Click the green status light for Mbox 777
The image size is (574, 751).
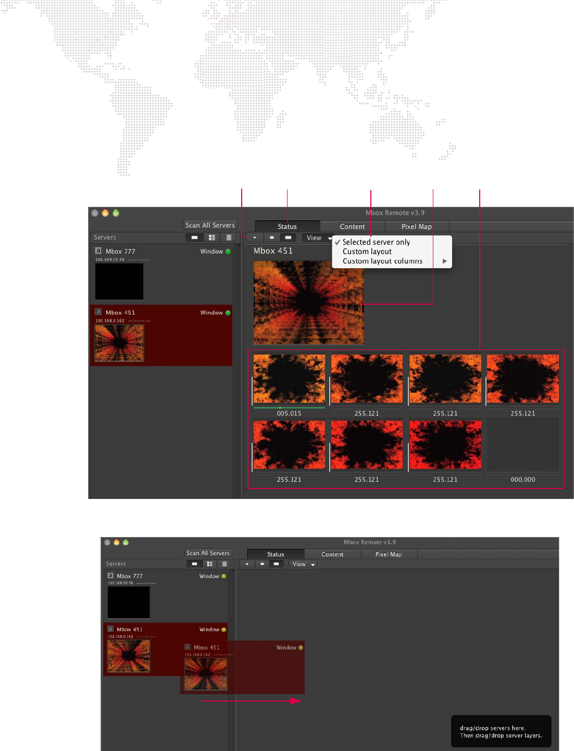tap(228, 252)
